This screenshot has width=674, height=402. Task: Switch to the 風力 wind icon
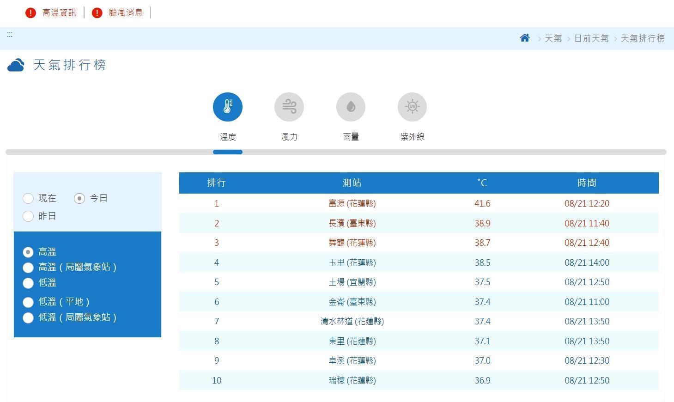tap(289, 107)
